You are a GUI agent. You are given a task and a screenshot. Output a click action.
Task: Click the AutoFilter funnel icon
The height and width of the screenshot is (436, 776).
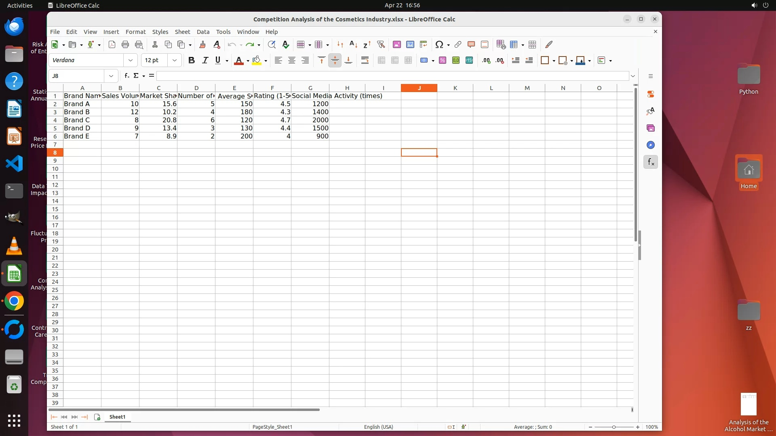coord(381,45)
